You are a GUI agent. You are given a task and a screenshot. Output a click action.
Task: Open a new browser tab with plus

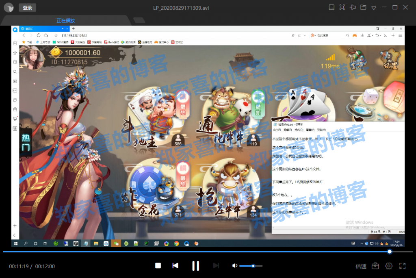[73, 28]
